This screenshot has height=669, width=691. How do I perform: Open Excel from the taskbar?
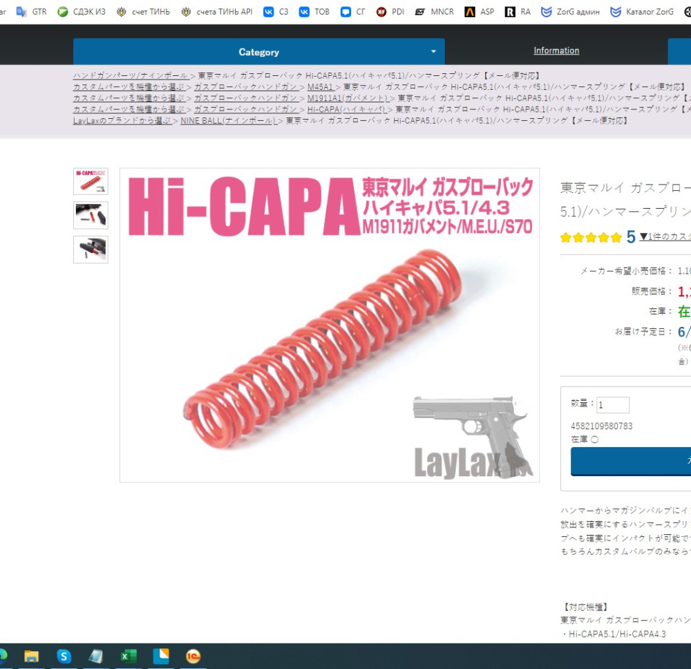(129, 657)
